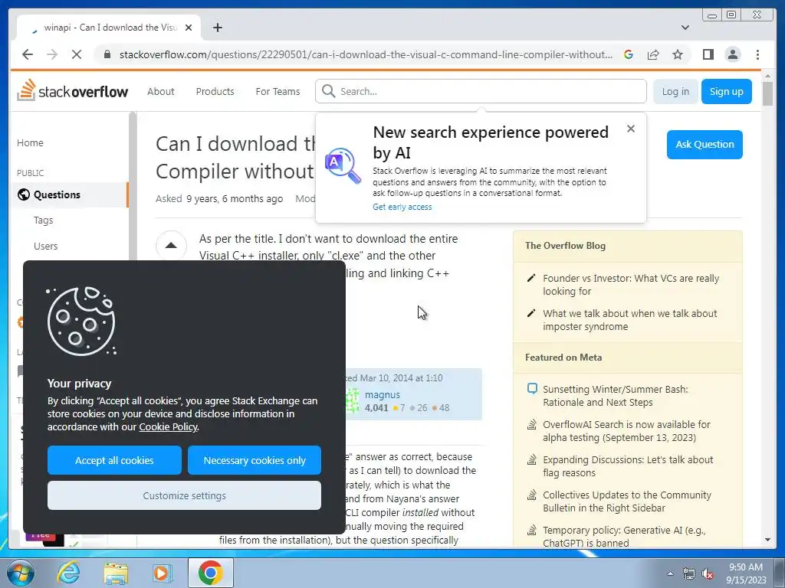Open Windows Media Player from taskbar
This screenshot has height=588, width=785.
pos(163,573)
